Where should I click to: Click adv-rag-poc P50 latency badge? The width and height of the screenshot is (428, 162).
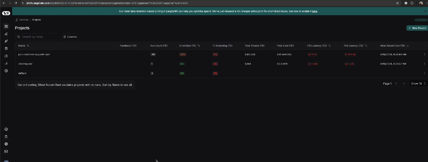point(313,64)
